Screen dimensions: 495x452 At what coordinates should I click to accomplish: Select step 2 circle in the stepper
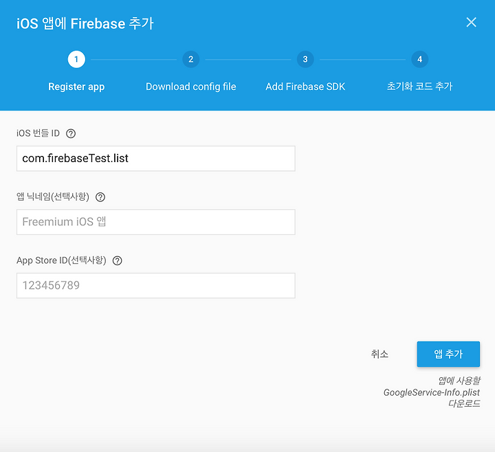tap(191, 59)
